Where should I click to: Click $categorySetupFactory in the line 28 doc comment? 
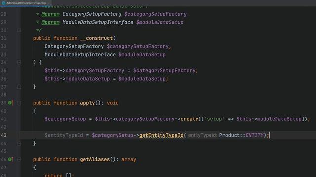pyautogui.click(x=156, y=14)
